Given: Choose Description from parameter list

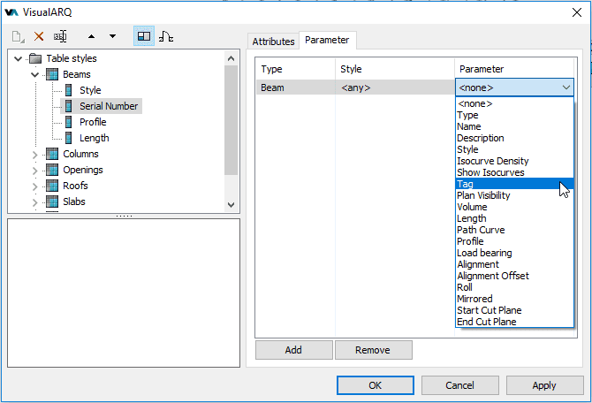Looking at the screenshot, I should coord(514,138).
